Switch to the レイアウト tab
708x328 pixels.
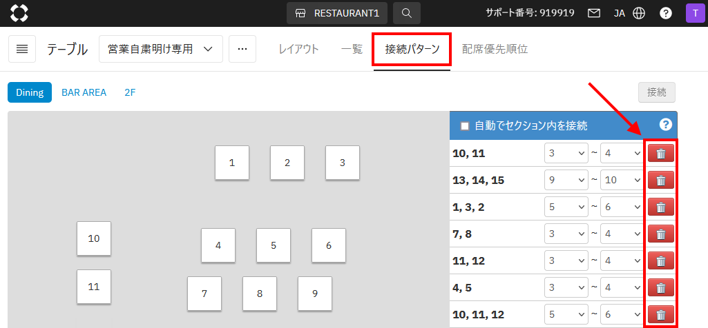coord(298,49)
